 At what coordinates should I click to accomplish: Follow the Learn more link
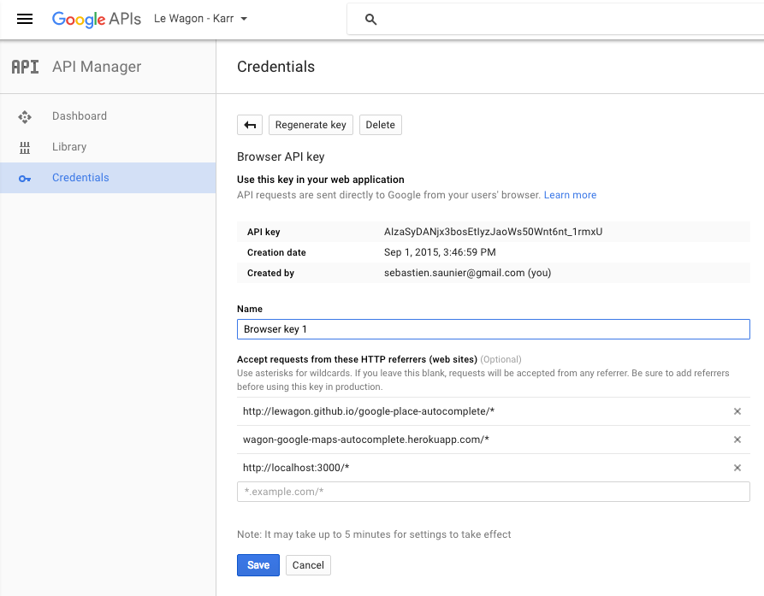pyautogui.click(x=570, y=195)
